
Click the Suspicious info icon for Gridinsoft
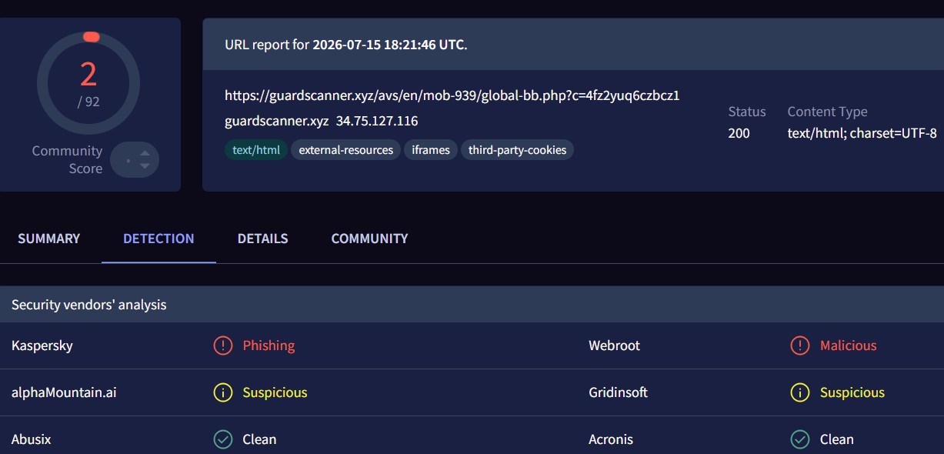(x=800, y=392)
